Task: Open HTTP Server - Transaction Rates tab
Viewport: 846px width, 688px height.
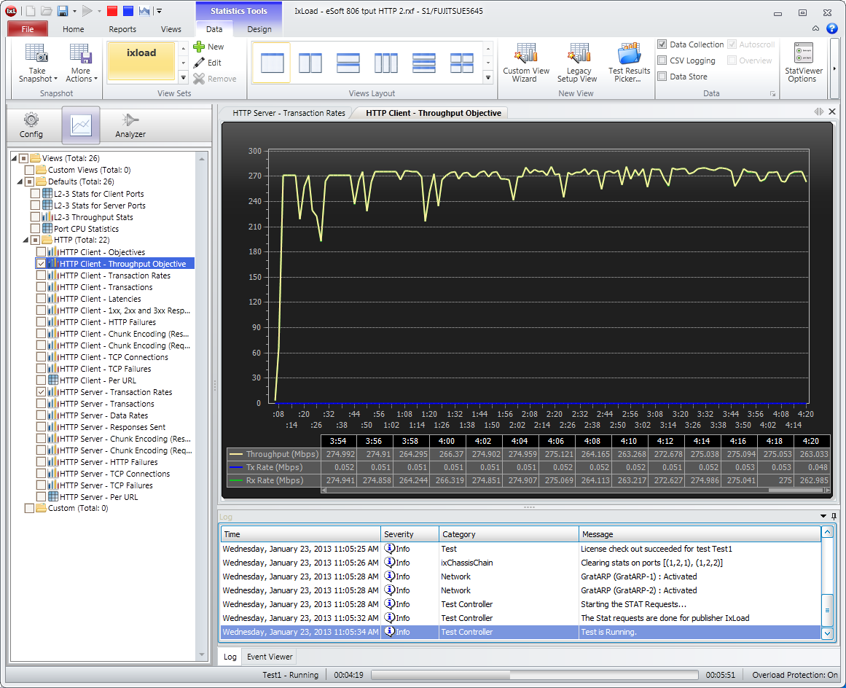Action: tap(289, 113)
